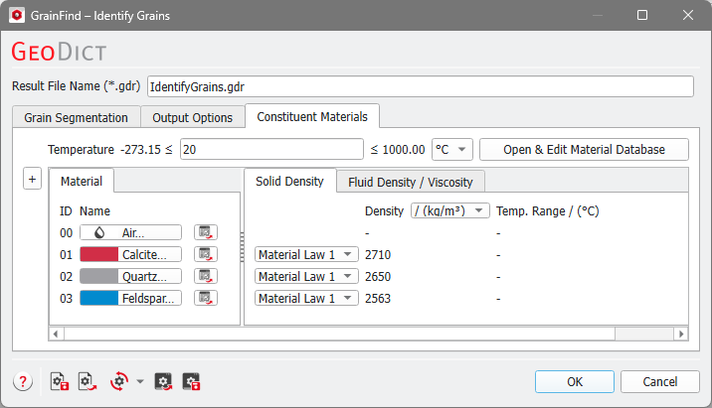Screen dimensions: 712x408
Task: Maximize the GrainFind dialog window
Action: pyautogui.click(x=642, y=16)
